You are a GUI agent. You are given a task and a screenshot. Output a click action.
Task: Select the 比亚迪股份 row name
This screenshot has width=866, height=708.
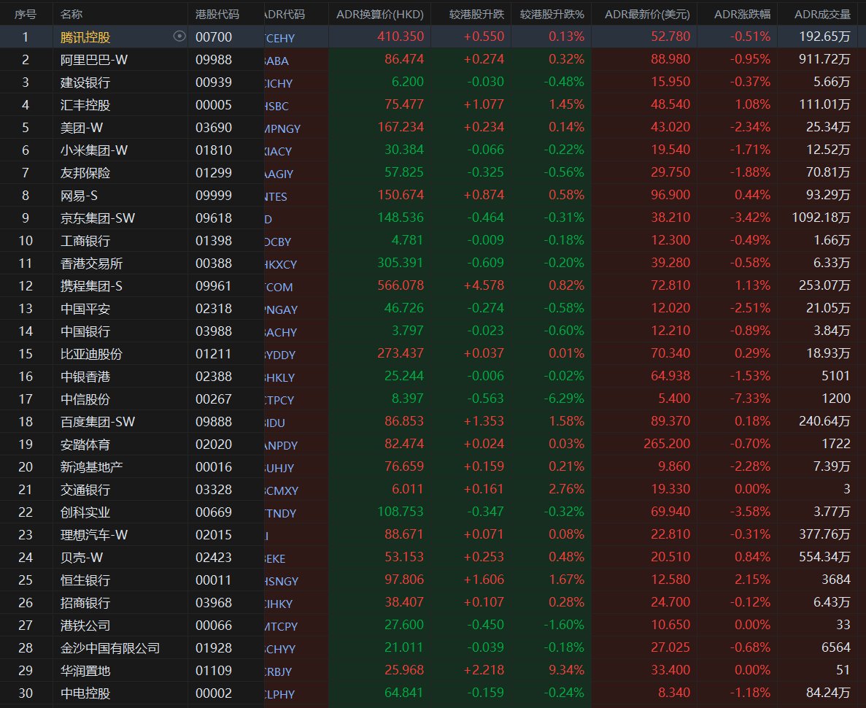[x=91, y=354]
